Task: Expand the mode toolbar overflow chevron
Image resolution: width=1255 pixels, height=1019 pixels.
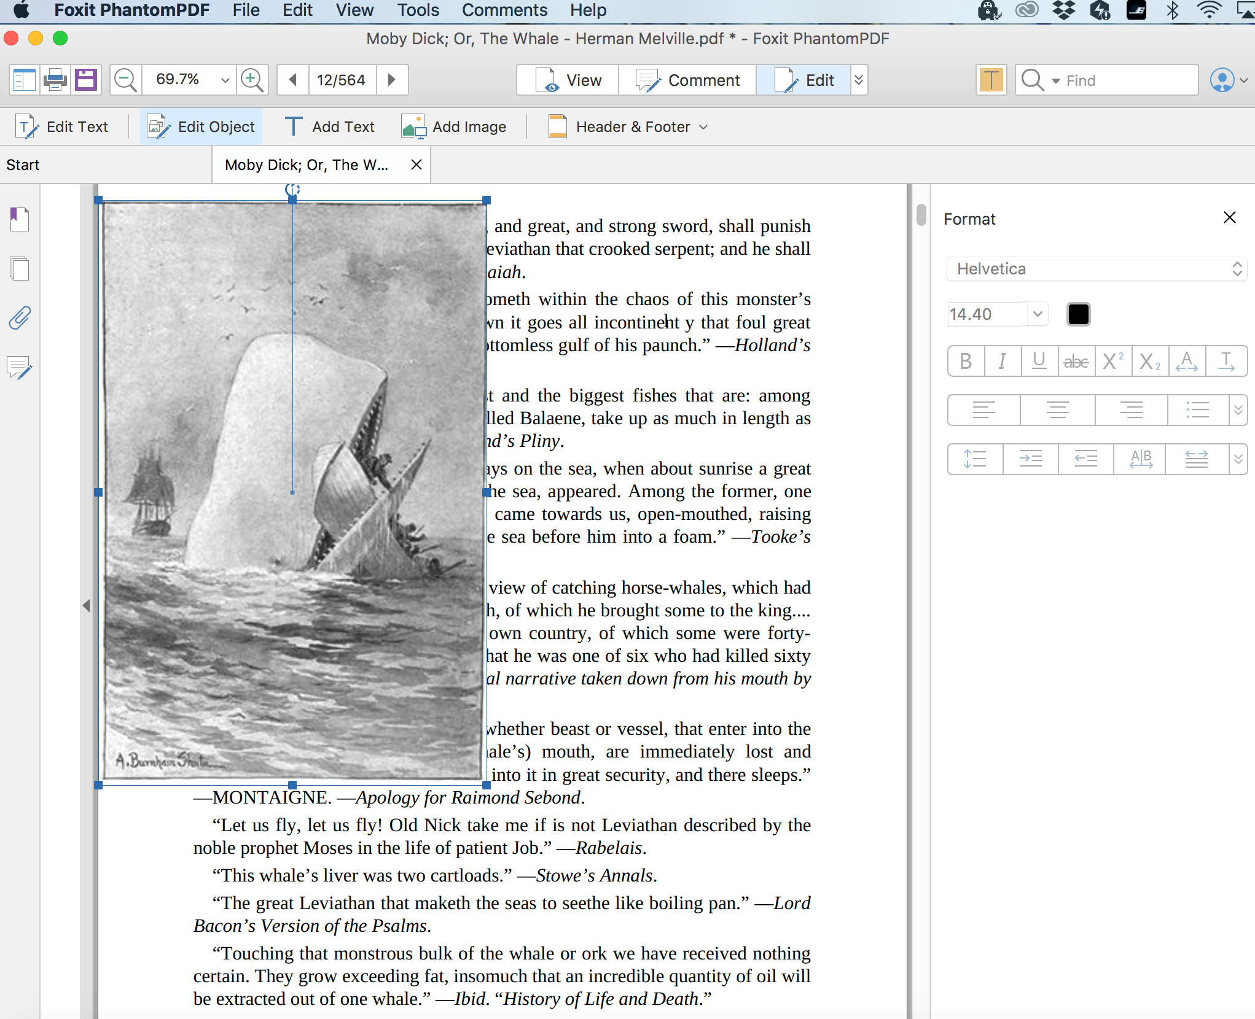Action: point(859,80)
